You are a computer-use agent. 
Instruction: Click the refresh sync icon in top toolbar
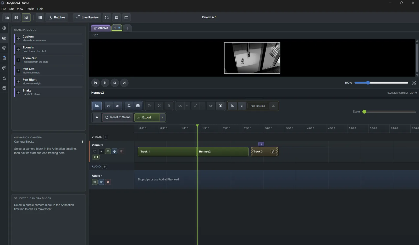(107, 18)
